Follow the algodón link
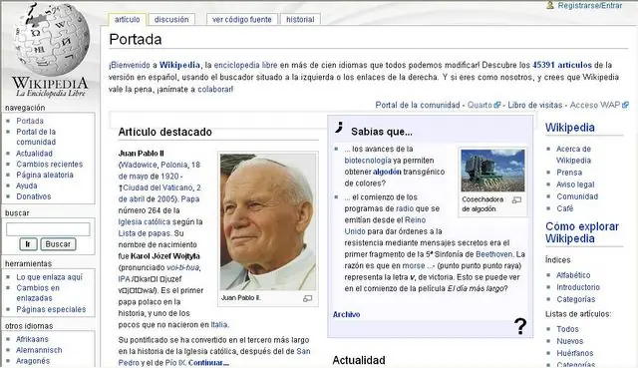Viewport: 638px width, 368px height. (387, 172)
